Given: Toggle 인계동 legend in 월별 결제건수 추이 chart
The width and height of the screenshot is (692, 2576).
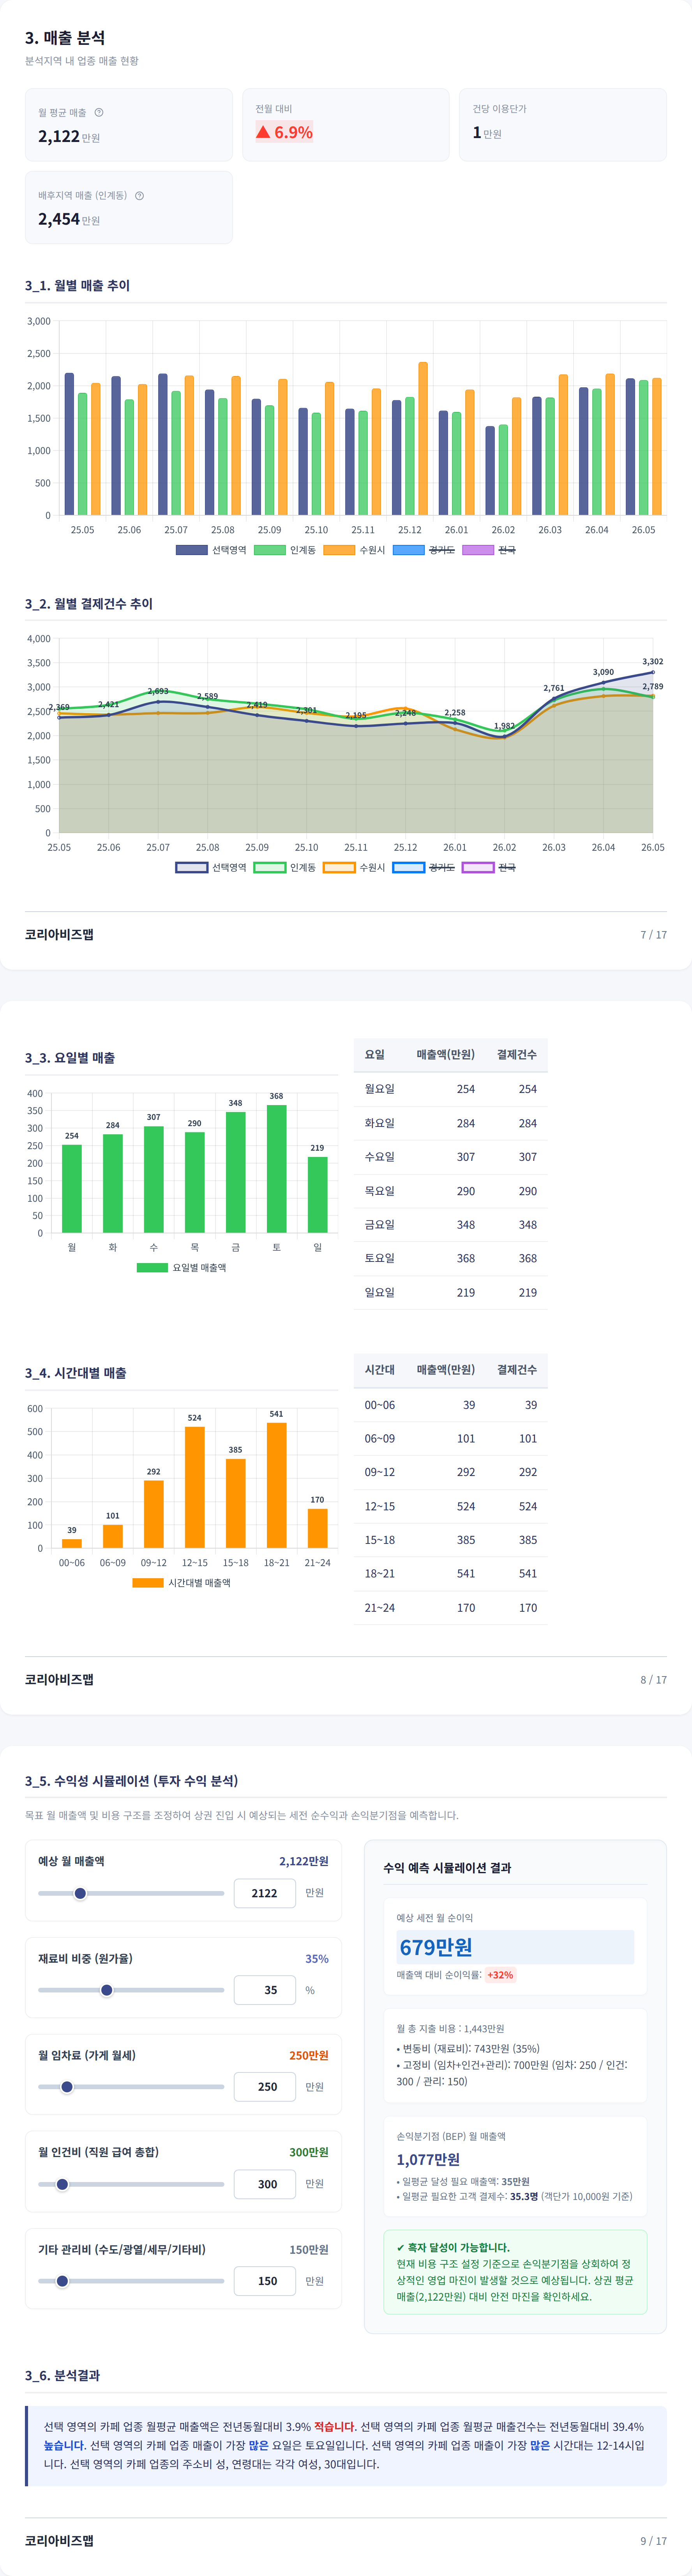Looking at the screenshot, I should 284,867.
